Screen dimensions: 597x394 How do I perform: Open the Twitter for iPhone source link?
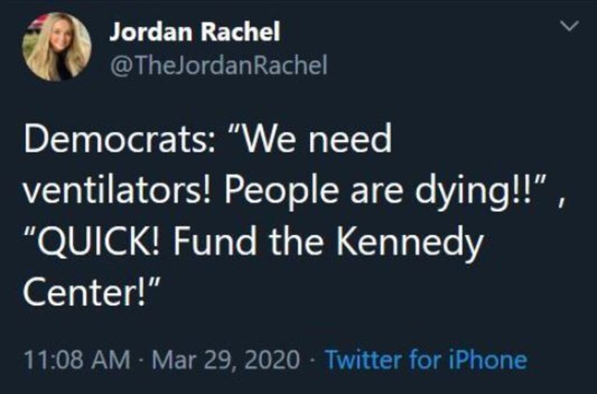pos(426,360)
